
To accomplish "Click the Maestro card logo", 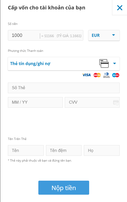I will click(x=116, y=75).
